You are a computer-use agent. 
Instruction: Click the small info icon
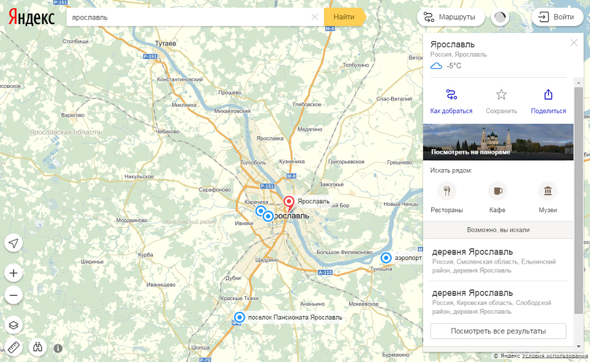click(x=58, y=348)
